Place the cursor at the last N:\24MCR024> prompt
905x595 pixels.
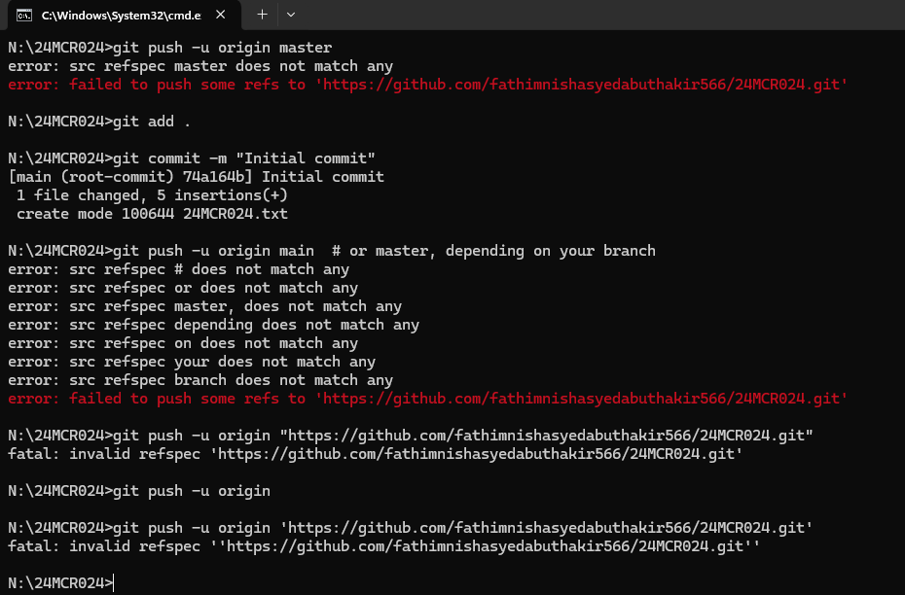coord(114,583)
